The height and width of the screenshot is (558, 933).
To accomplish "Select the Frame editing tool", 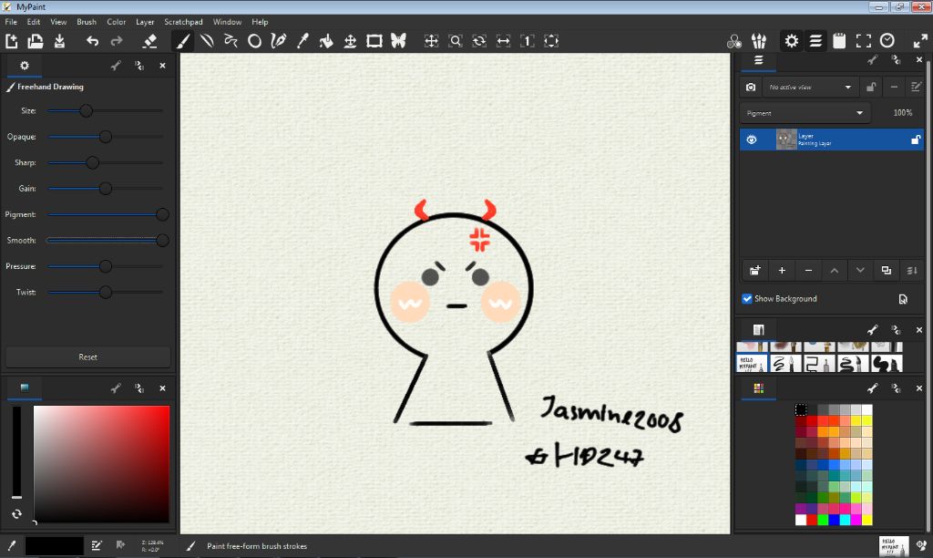I will click(x=374, y=41).
